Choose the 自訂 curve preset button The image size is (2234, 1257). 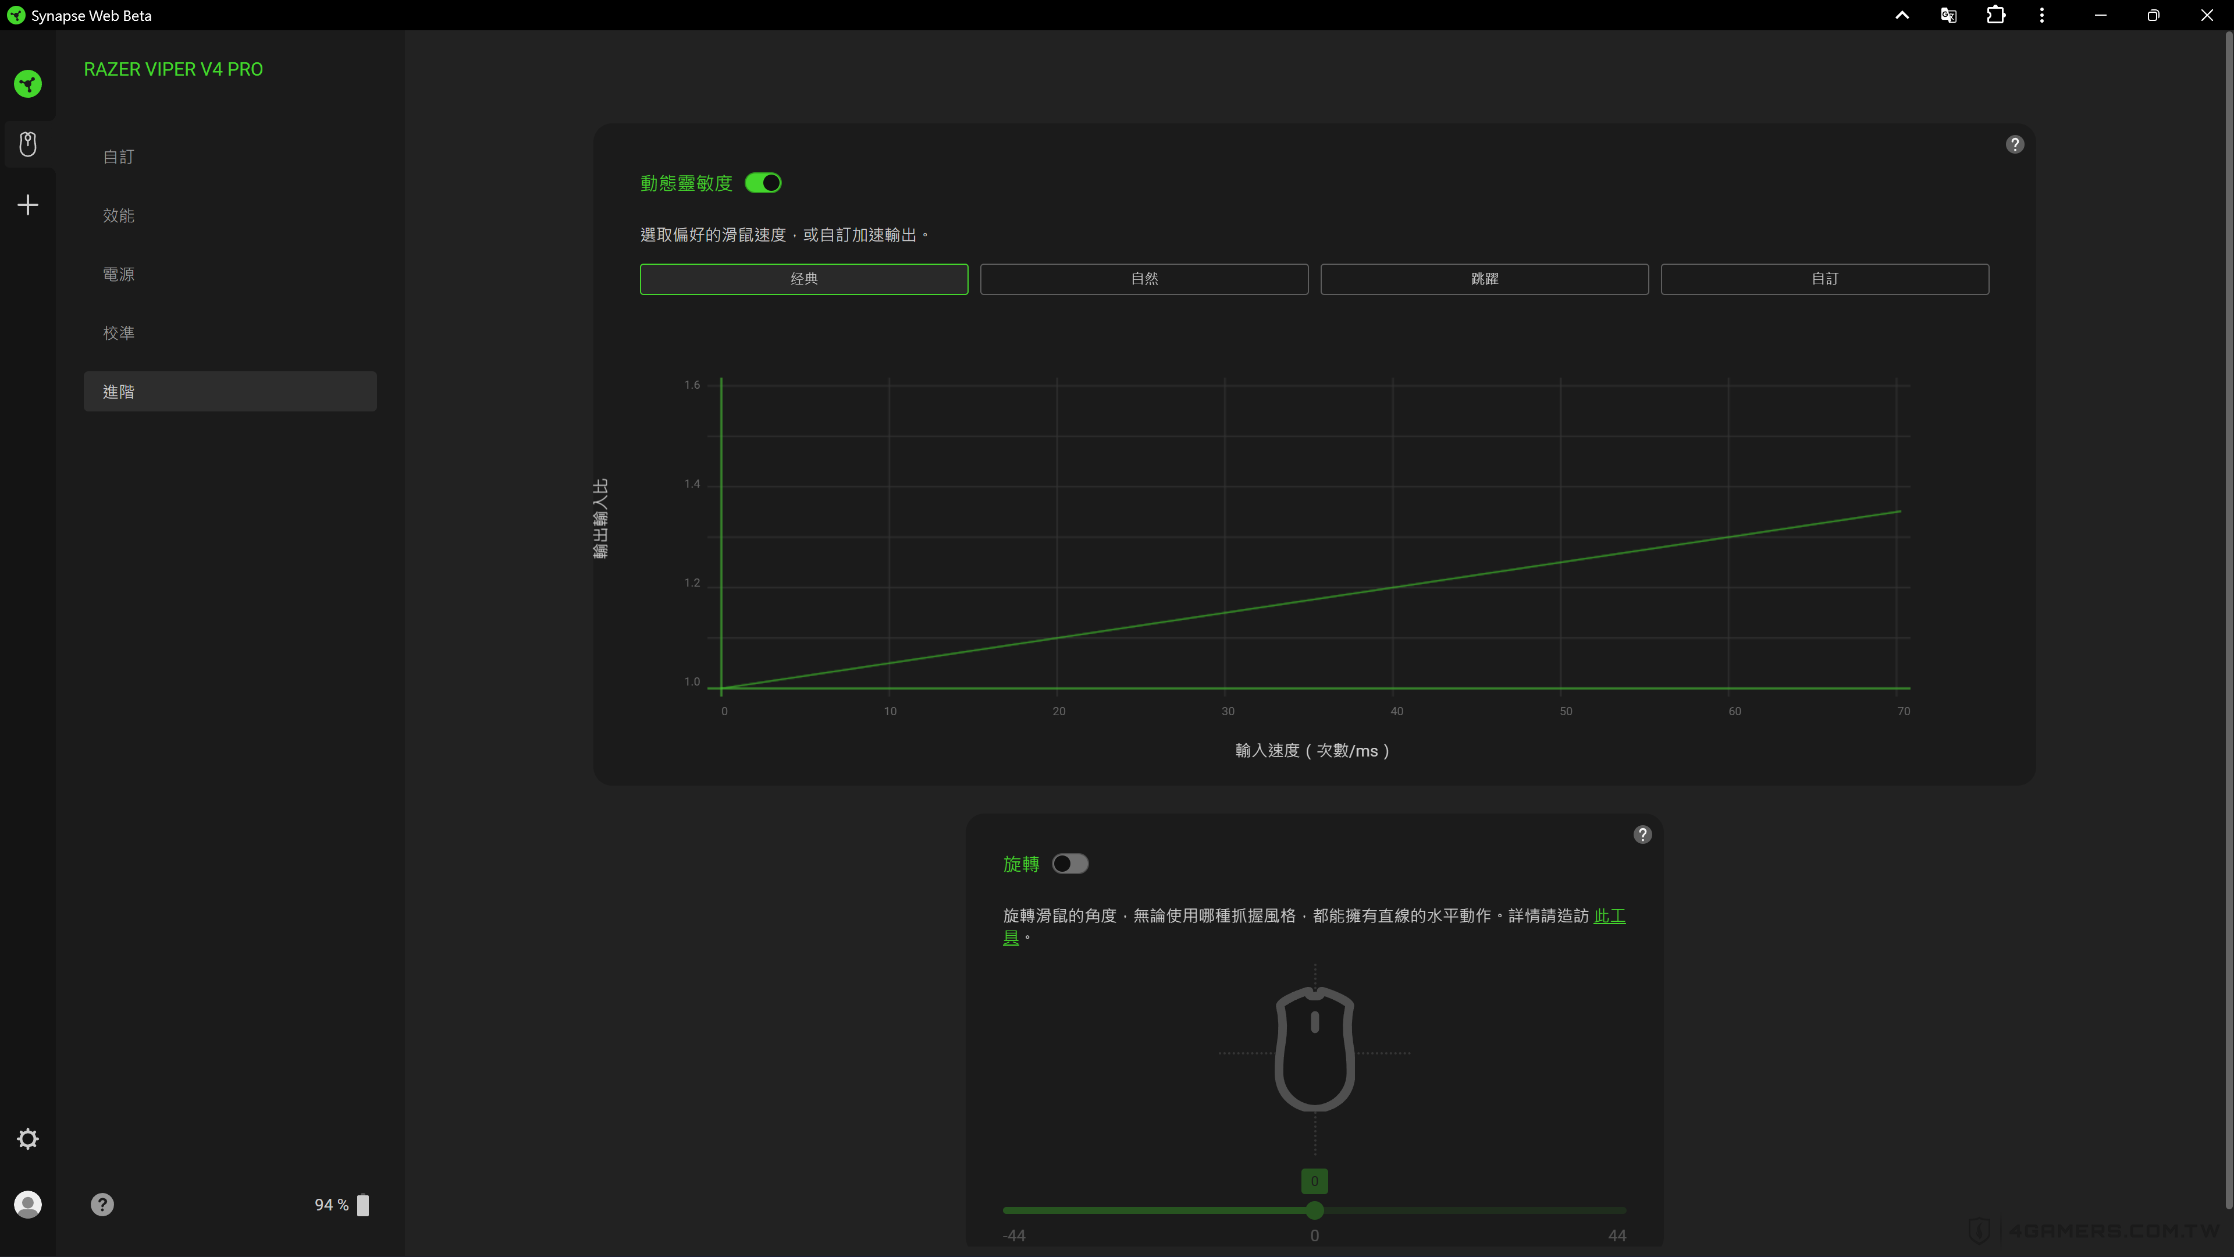(x=1824, y=279)
